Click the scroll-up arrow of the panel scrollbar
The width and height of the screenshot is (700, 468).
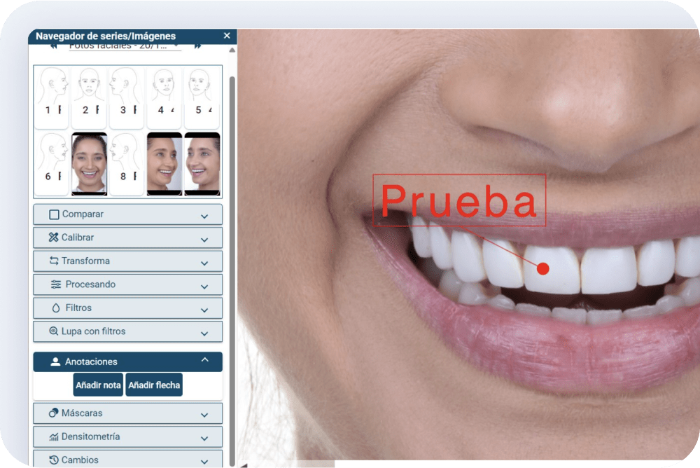(232, 50)
